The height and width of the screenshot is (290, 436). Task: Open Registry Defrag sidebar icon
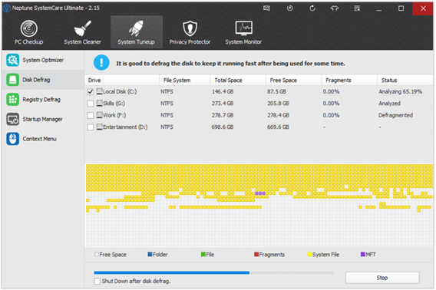pos(13,100)
